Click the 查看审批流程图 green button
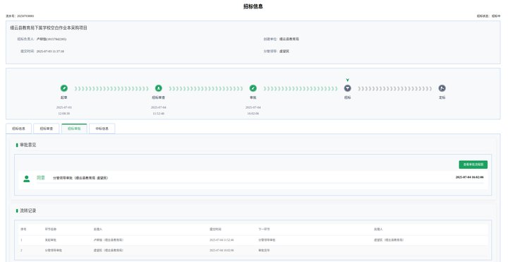 point(473,165)
